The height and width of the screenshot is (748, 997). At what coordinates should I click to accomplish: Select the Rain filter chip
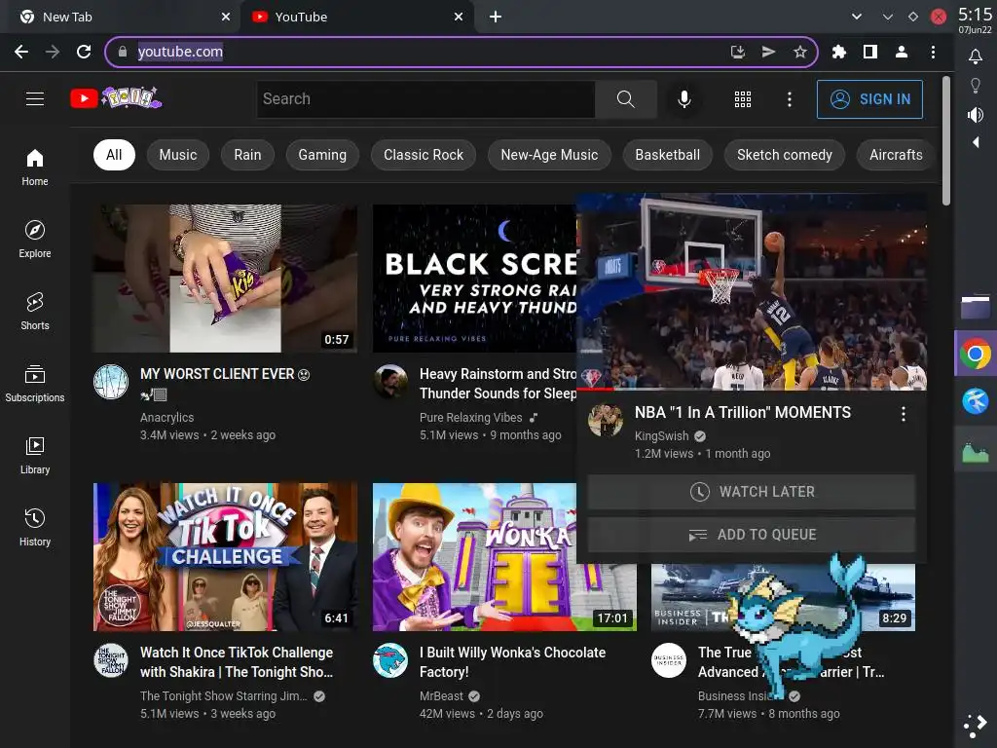(x=247, y=155)
